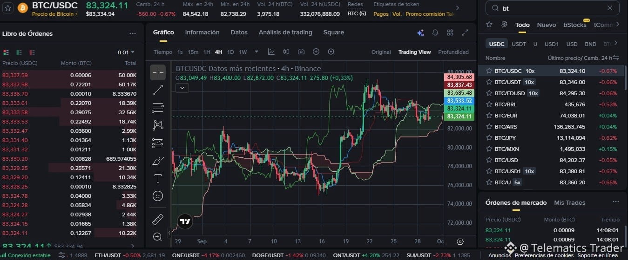Viewport: 628px width, 260px height.
Task: Collapse the OHLC indicator legend chevron
Action: coord(182,87)
